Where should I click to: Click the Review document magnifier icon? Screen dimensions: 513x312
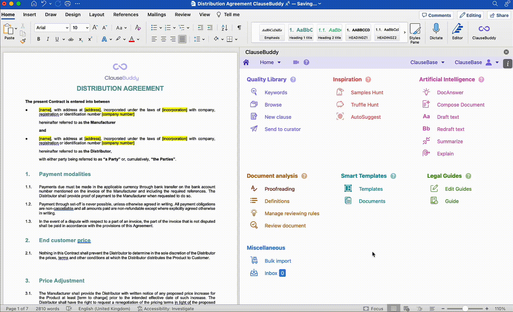pyautogui.click(x=254, y=225)
